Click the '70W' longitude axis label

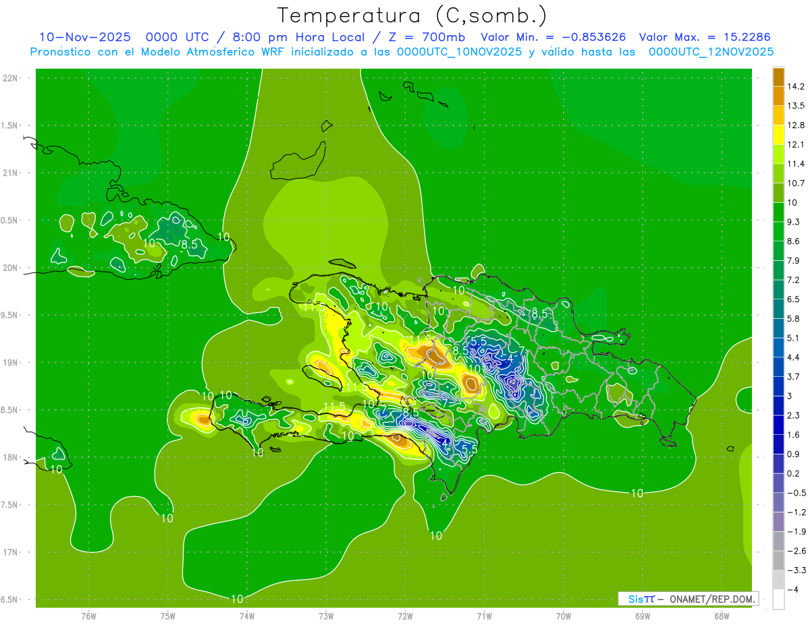[564, 615]
